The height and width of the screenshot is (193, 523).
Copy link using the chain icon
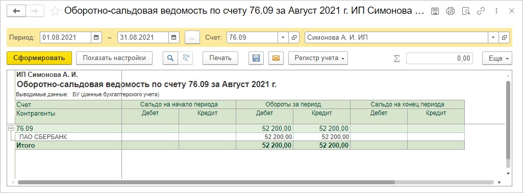pos(481,11)
